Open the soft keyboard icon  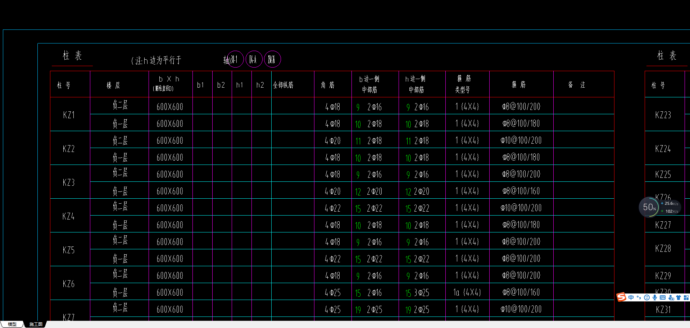pyautogui.click(x=663, y=297)
